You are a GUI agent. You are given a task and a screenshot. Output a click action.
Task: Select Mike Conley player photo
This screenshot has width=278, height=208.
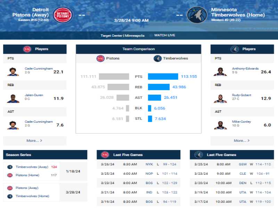point(220,125)
